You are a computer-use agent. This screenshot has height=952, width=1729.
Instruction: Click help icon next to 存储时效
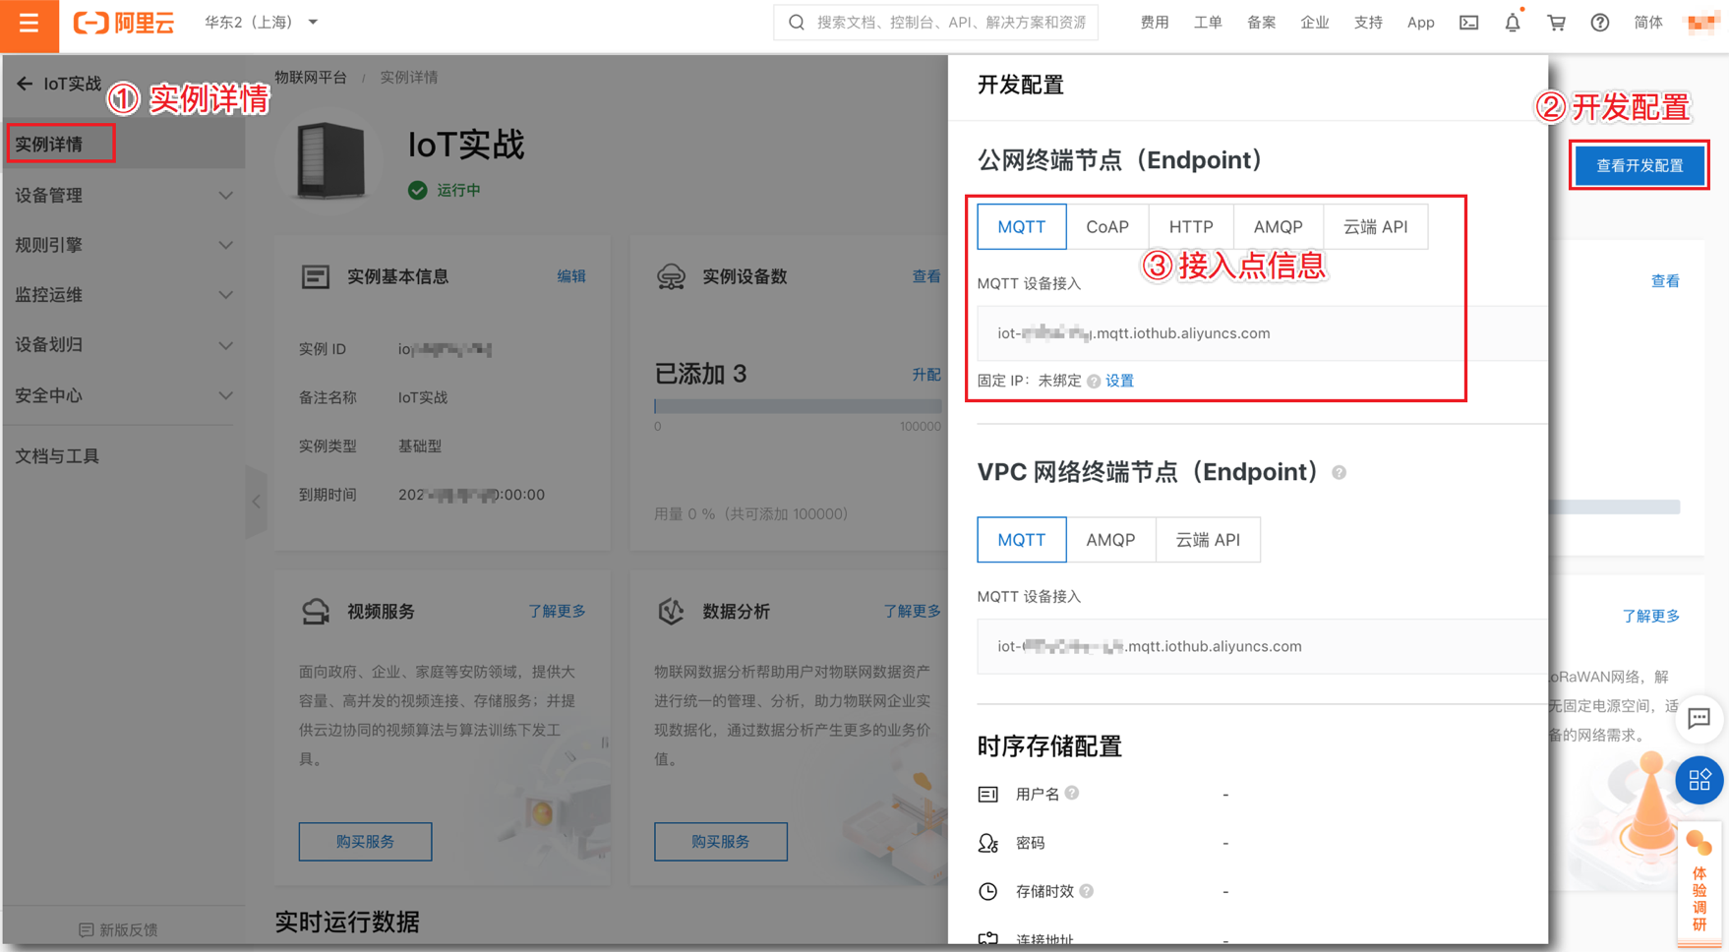tap(1087, 891)
